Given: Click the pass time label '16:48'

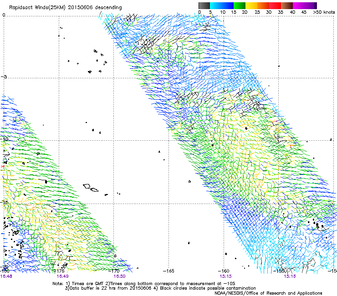Looking at the screenshot, I should [x=6, y=276].
